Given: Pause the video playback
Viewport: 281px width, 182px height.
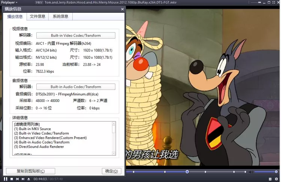Looking at the screenshot, I should click(x=6, y=179).
